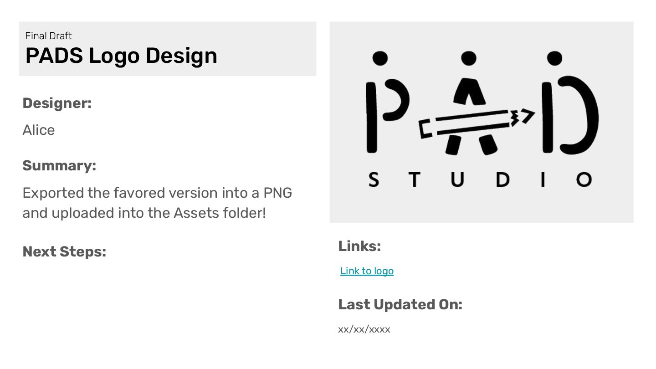Click the 'Next Steps:' heading
This screenshot has height=369, width=656.
point(64,251)
